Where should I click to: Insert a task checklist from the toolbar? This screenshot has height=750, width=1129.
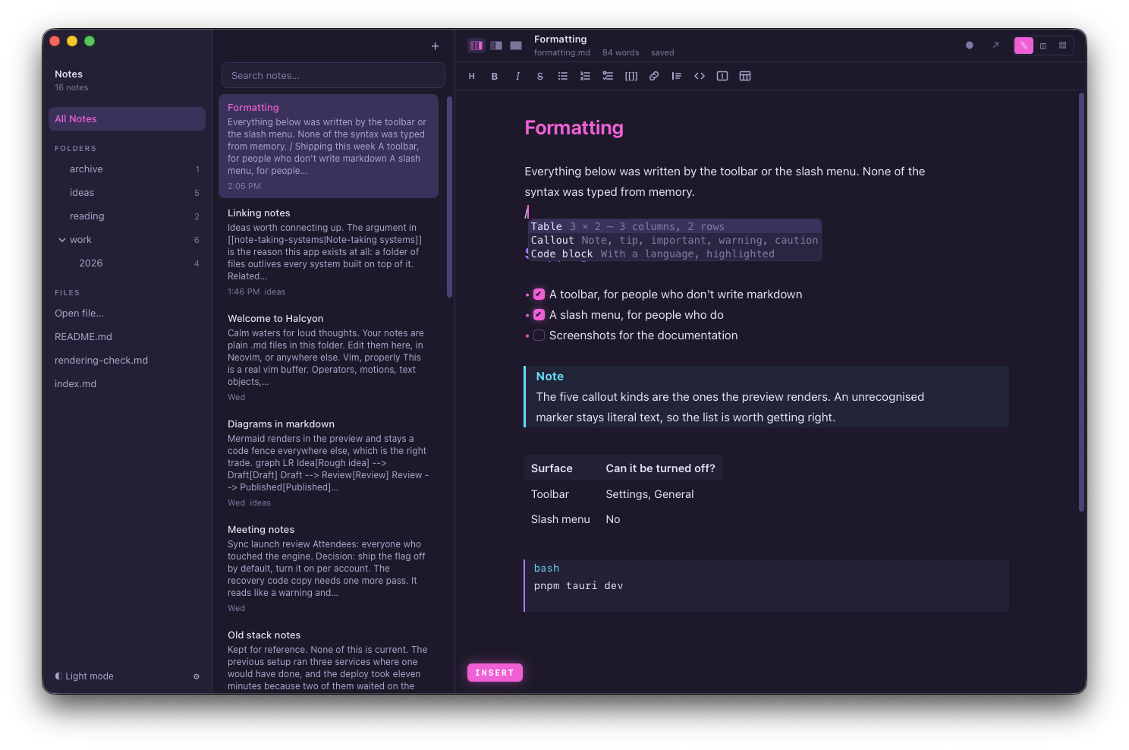(x=608, y=76)
